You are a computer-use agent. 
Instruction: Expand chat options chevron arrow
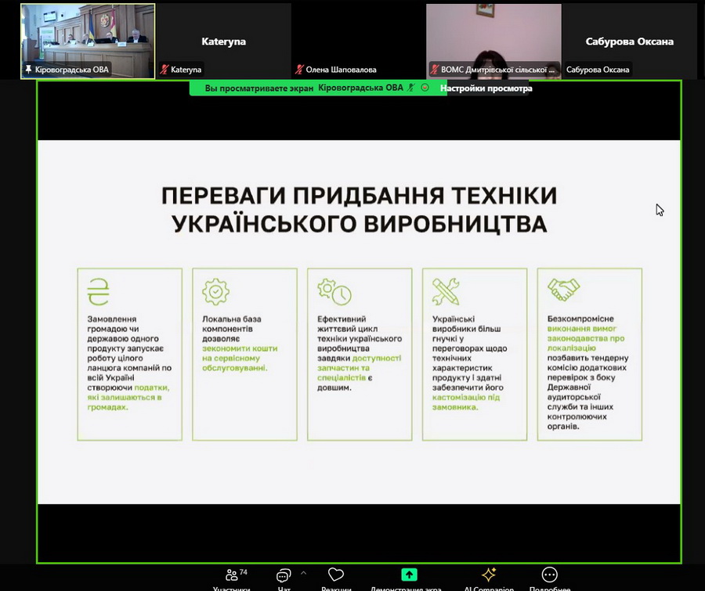tap(303, 573)
